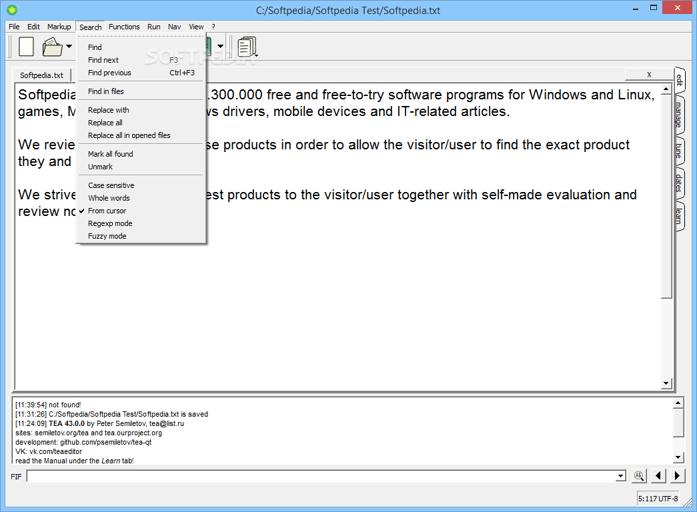Click the log pane scrollbar thumb
Image resolution: width=697 pixels, height=512 pixels.
pos(678,423)
